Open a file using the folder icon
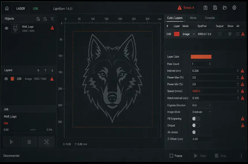248x164 pixels. coord(225,7)
